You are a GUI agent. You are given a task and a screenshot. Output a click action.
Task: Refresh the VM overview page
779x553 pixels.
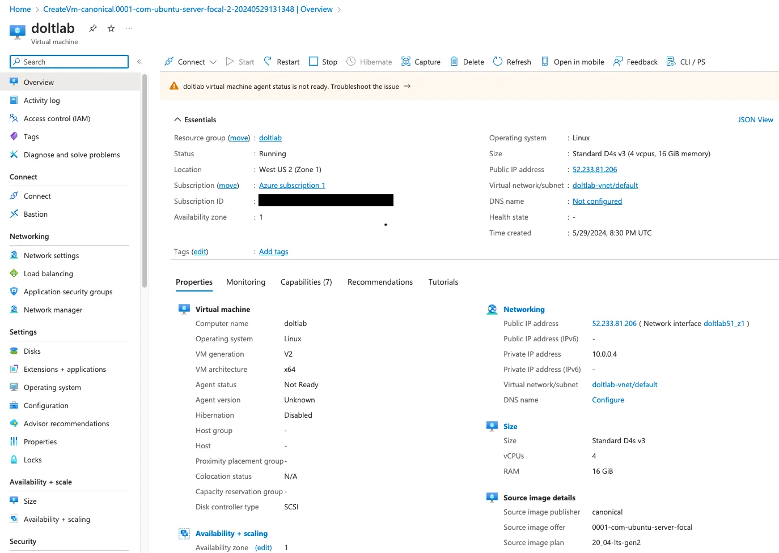(x=511, y=61)
